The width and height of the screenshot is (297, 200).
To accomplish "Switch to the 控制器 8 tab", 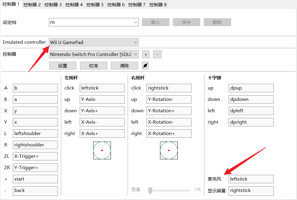I will [x=158, y=4].
